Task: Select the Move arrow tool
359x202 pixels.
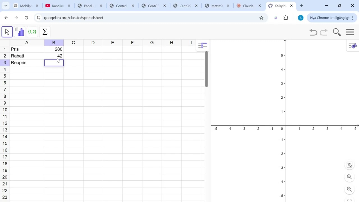Action: coord(7,32)
